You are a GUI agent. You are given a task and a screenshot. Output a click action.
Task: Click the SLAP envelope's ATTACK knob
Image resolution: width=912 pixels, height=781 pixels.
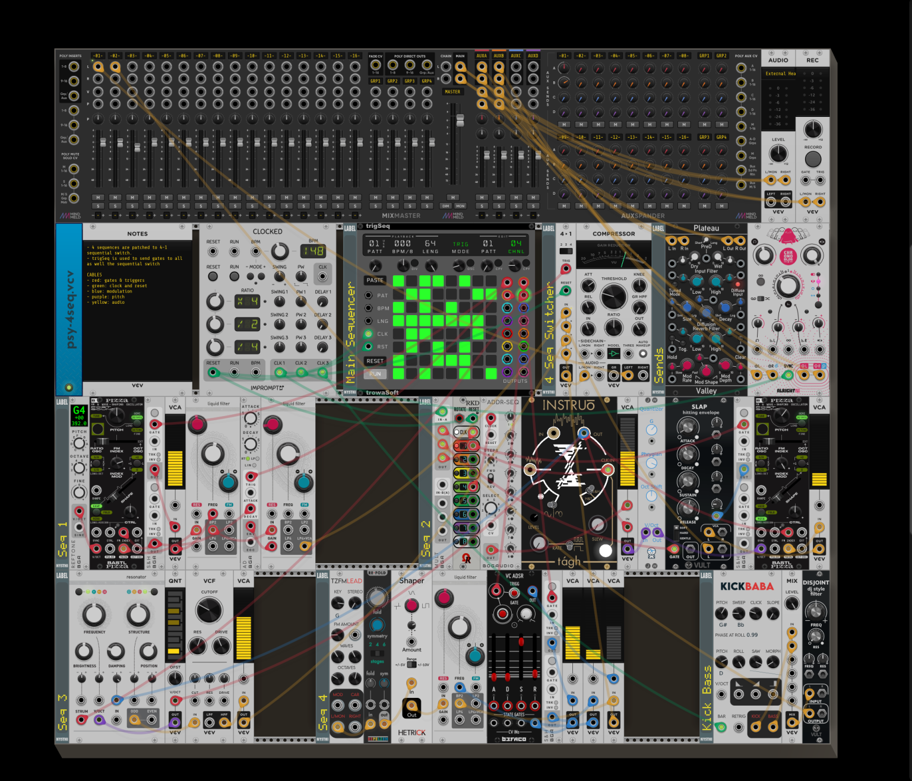[688, 427]
